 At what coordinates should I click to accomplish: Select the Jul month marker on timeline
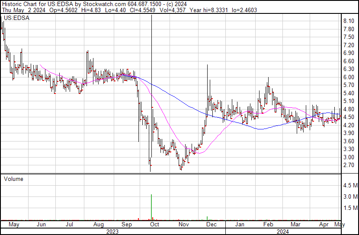69,225
